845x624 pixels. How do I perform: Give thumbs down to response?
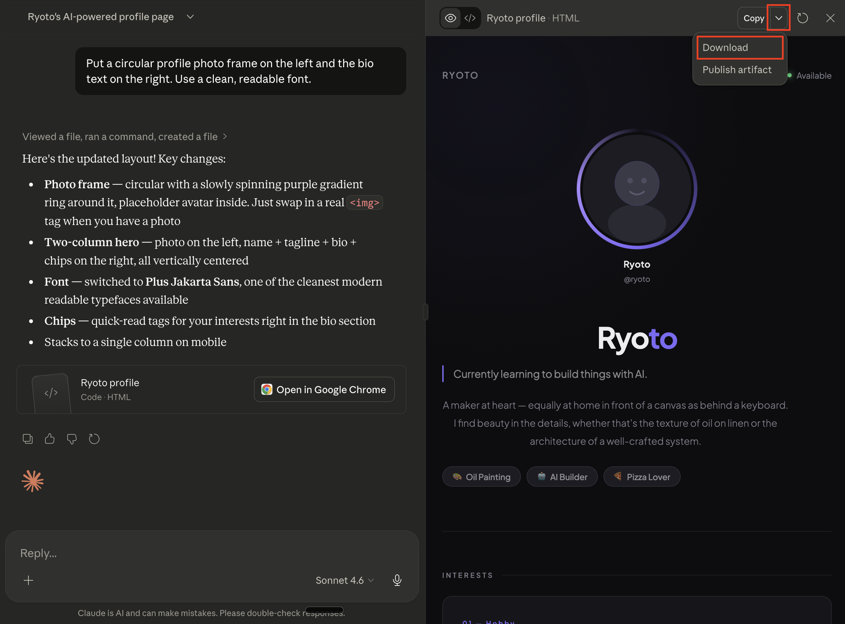tap(72, 439)
